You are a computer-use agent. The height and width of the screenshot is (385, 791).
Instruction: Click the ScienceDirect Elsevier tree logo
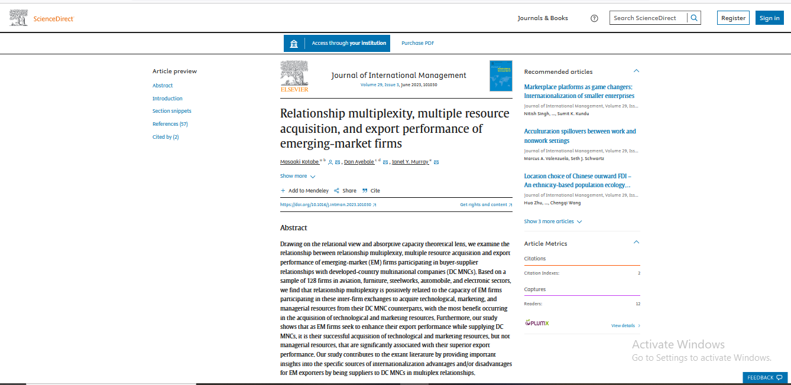tap(19, 18)
